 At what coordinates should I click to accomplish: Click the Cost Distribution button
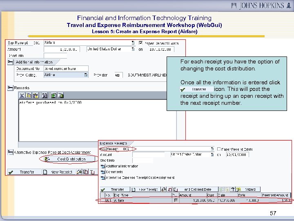pyautogui.click(x=69, y=159)
